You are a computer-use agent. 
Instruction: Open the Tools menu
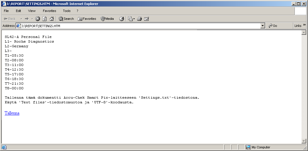coord(67,11)
